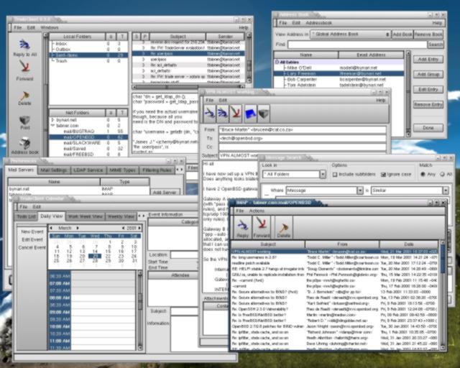Image resolution: width=460 pixels, height=368 pixels.
Task: Toggle Ignore case checkbox
Action: 383,175
